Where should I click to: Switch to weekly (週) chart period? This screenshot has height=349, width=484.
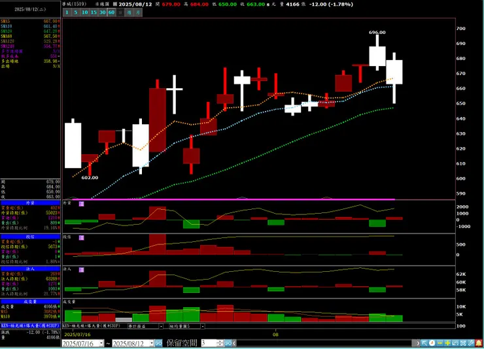[130, 12]
